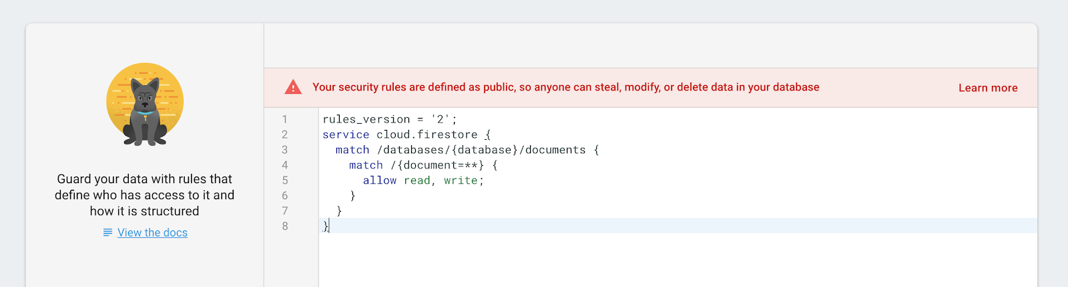
Task: Click the red warning triangle icon
Action: [293, 87]
